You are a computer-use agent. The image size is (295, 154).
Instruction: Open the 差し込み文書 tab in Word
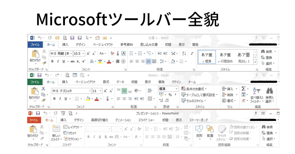[x=149, y=44]
